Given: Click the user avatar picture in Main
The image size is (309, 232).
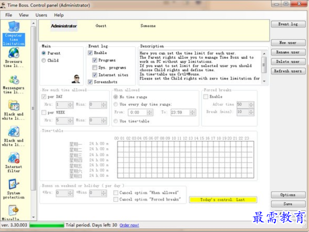Looking at the screenshot, I should click(x=76, y=79).
